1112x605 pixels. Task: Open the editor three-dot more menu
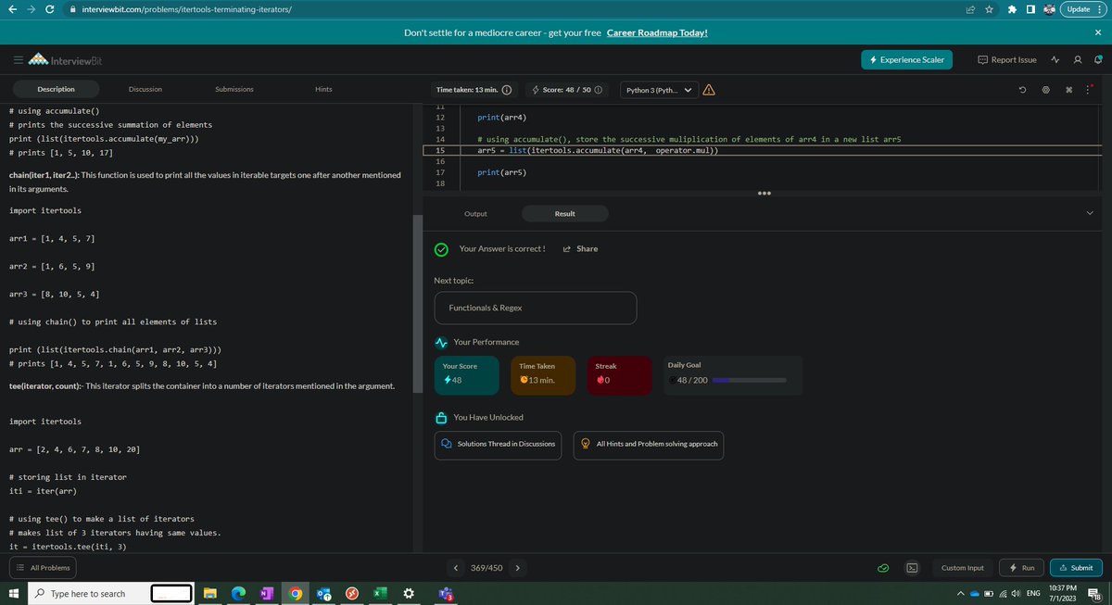pyautogui.click(x=1087, y=90)
